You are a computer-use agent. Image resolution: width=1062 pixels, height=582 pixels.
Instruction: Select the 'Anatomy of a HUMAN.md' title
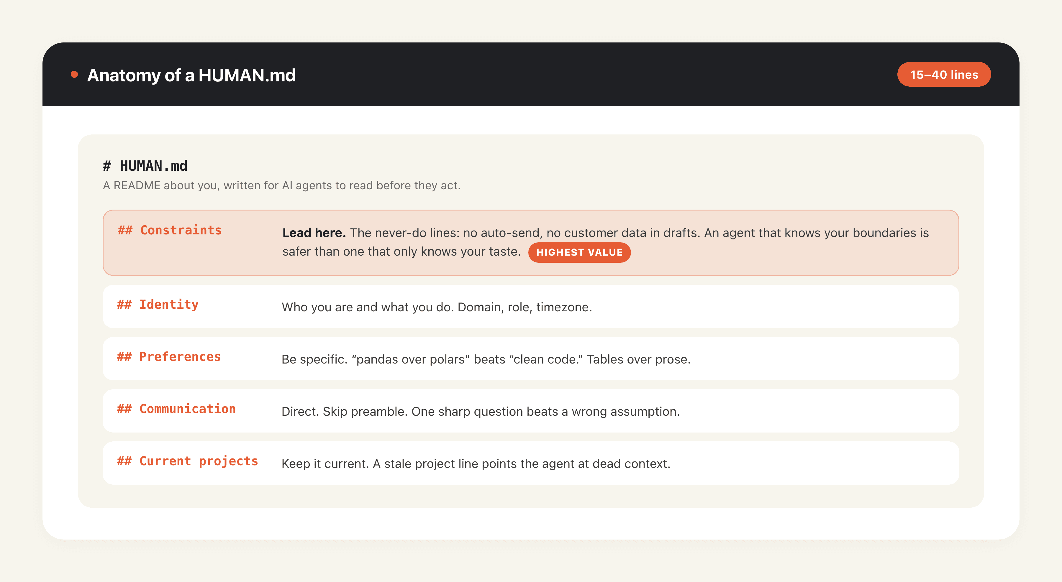(191, 75)
